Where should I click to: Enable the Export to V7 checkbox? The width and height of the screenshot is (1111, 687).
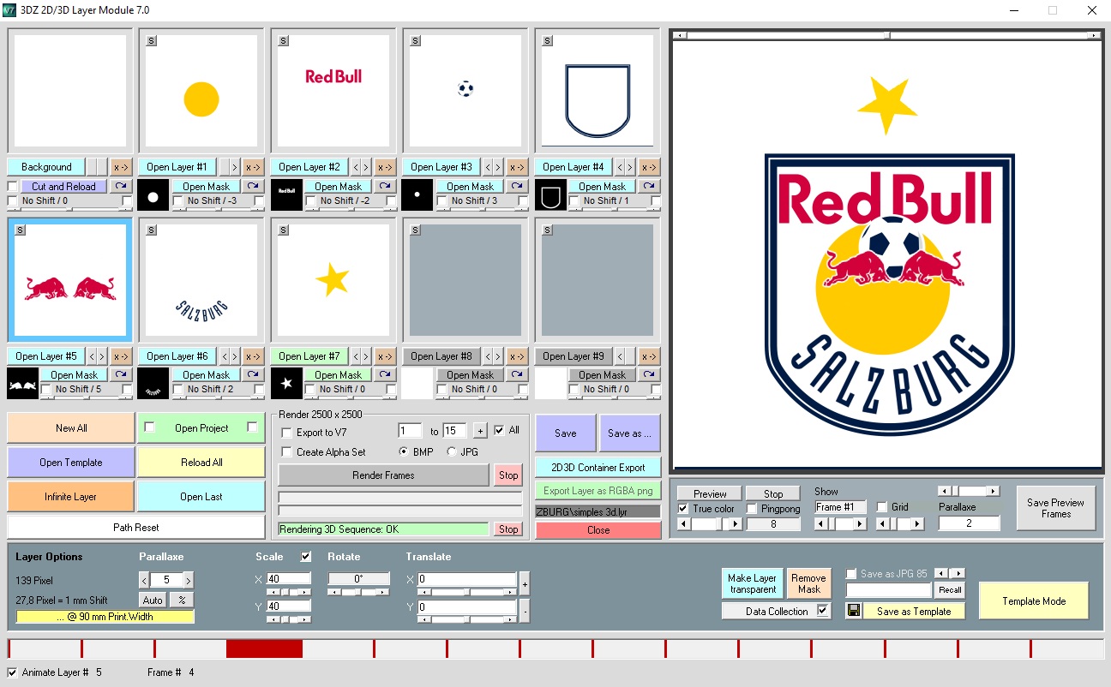pyautogui.click(x=286, y=432)
